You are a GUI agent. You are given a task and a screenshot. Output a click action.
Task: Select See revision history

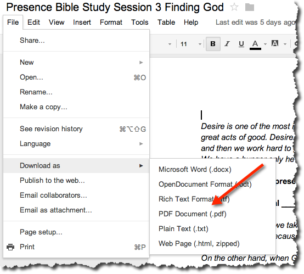[x=76, y=129]
